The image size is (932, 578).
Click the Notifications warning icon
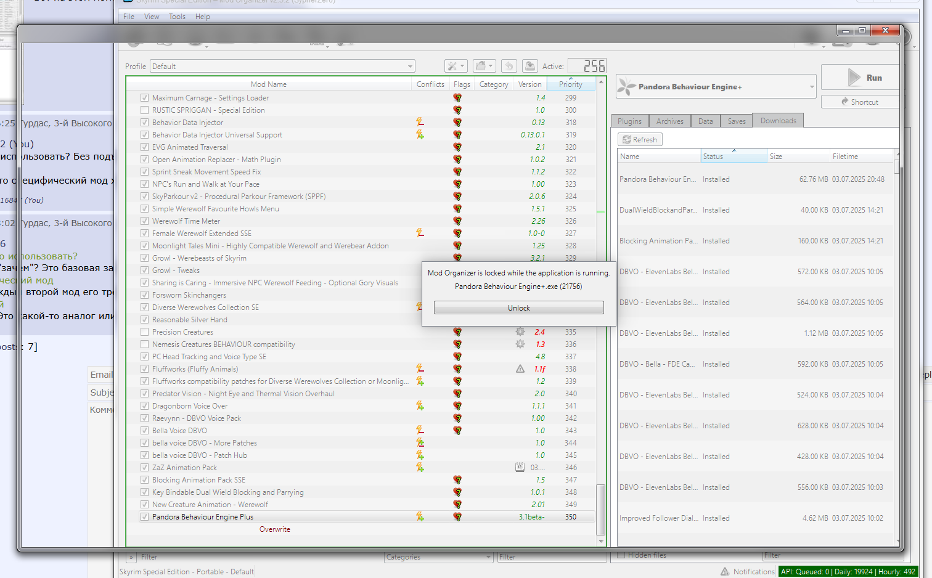tap(725, 572)
